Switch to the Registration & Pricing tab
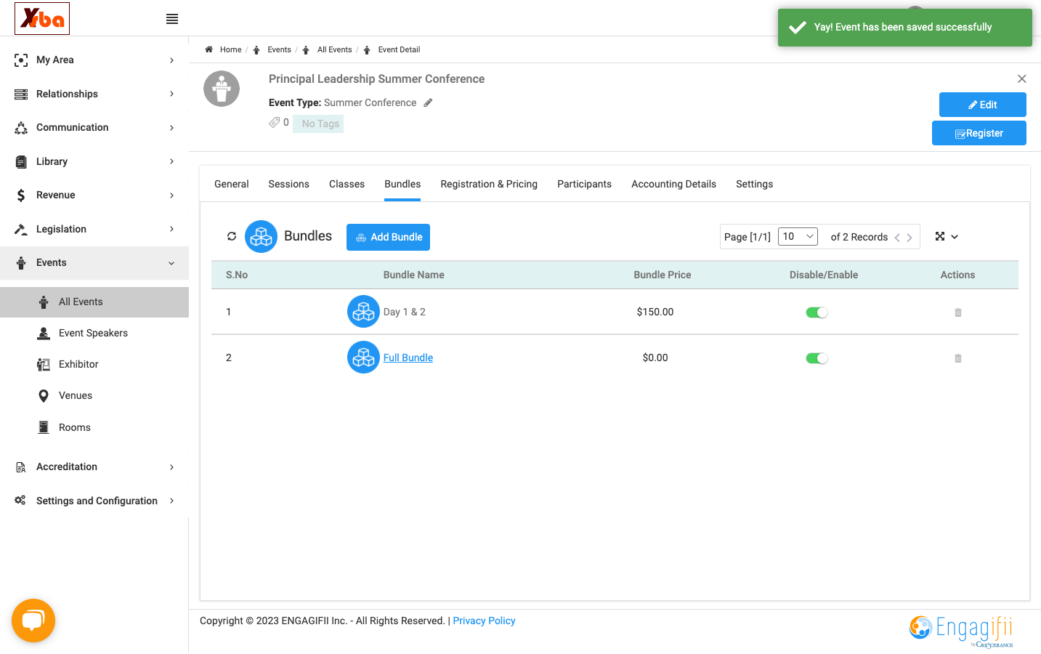 pyautogui.click(x=489, y=184)
